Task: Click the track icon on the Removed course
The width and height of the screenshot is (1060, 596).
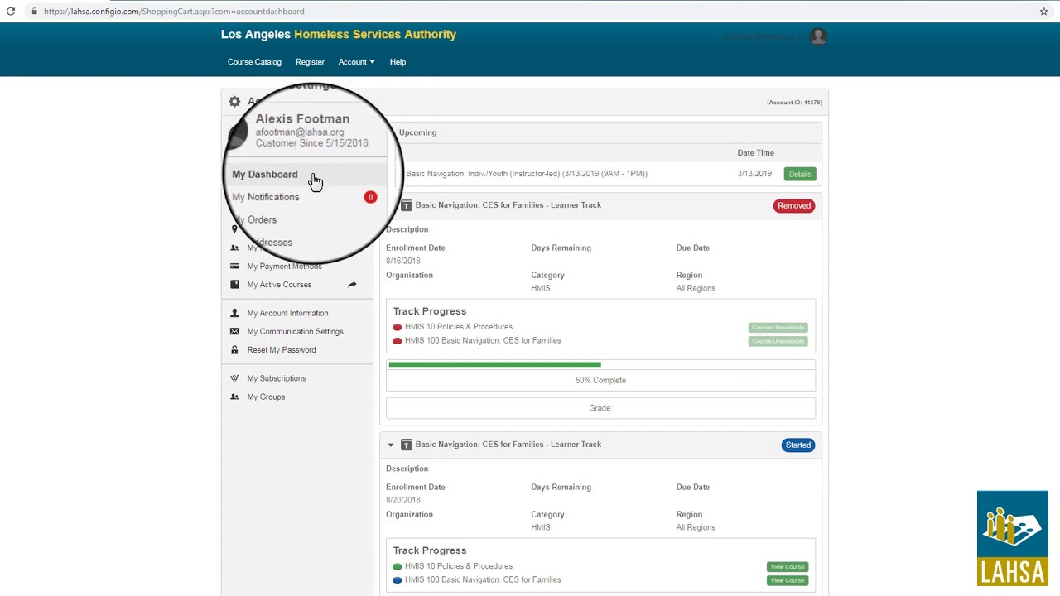Action: click(x=406, y=205)
